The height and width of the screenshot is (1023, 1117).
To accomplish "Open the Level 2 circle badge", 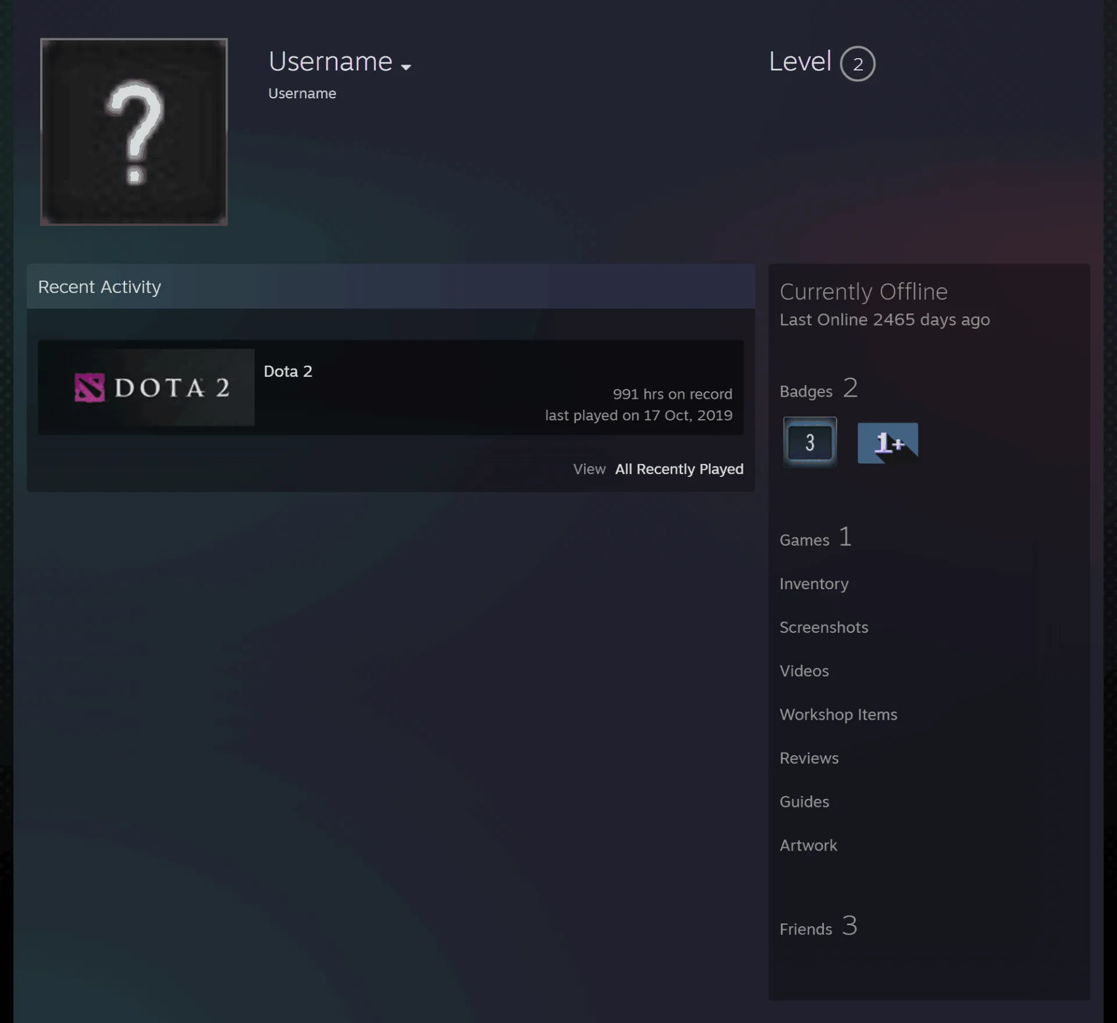I will (x=858, y=63).
